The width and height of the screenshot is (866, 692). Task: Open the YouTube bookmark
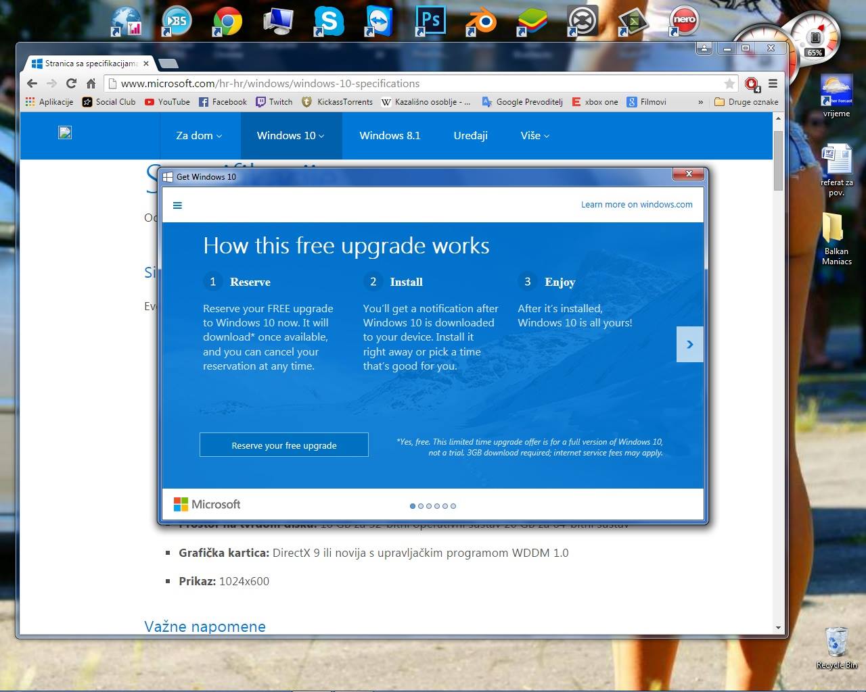pyautogui.click(x=167, y=102)
